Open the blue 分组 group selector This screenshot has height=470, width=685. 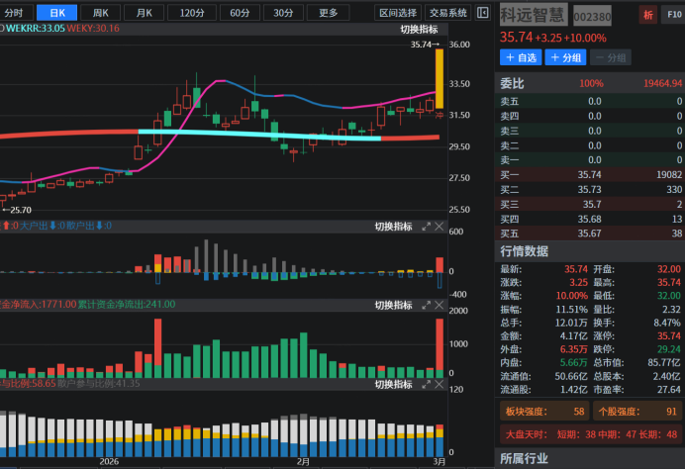coord(566,57)
